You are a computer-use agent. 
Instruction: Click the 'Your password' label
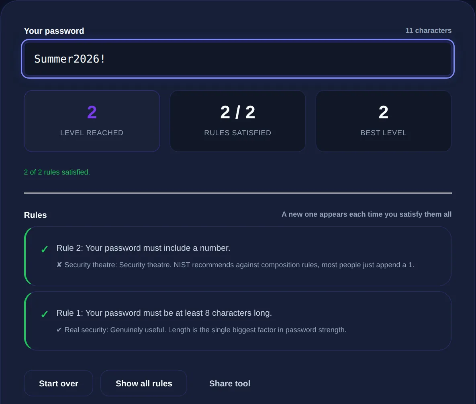tap(54, 31)
